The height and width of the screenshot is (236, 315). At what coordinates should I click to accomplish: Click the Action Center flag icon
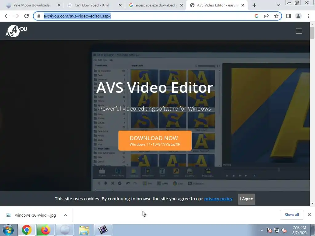pyautogui.click(x=269, y=230)
